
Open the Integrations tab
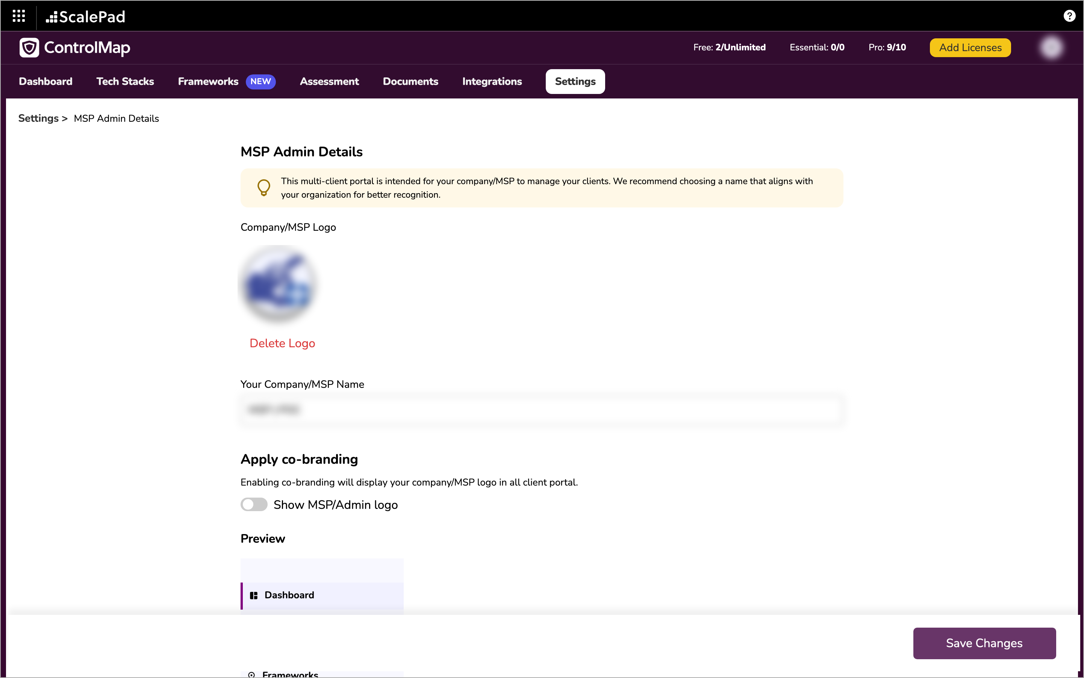(492, 81)
